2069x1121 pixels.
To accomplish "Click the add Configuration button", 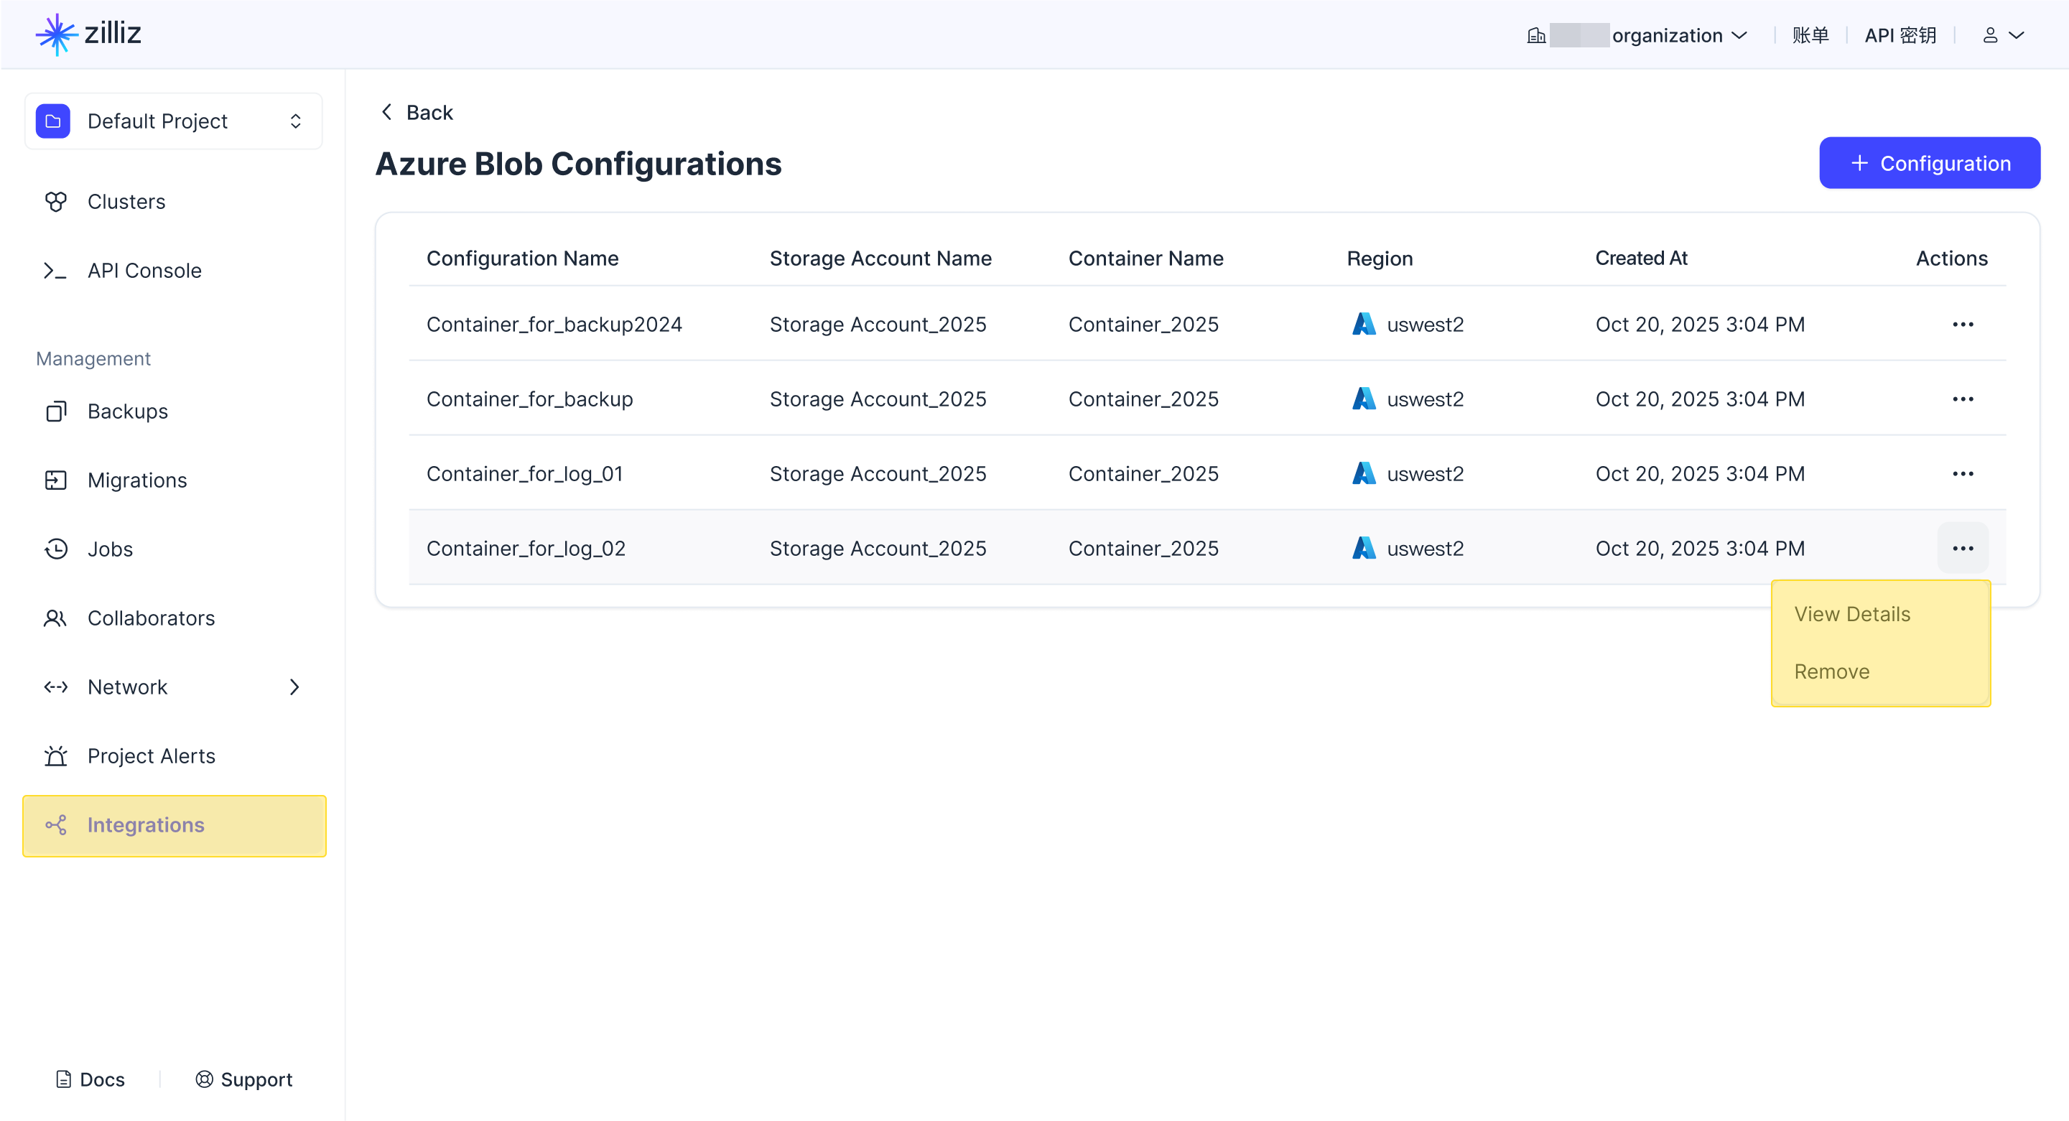I will click(x=1929, y=164).
